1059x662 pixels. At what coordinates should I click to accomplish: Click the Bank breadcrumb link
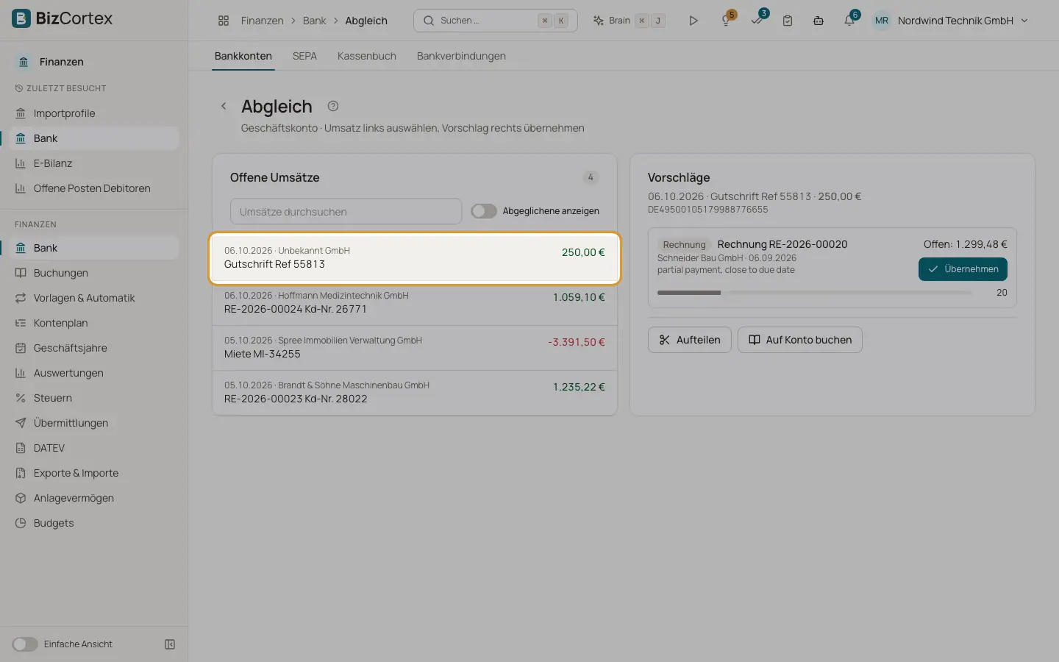click(314, 21)
